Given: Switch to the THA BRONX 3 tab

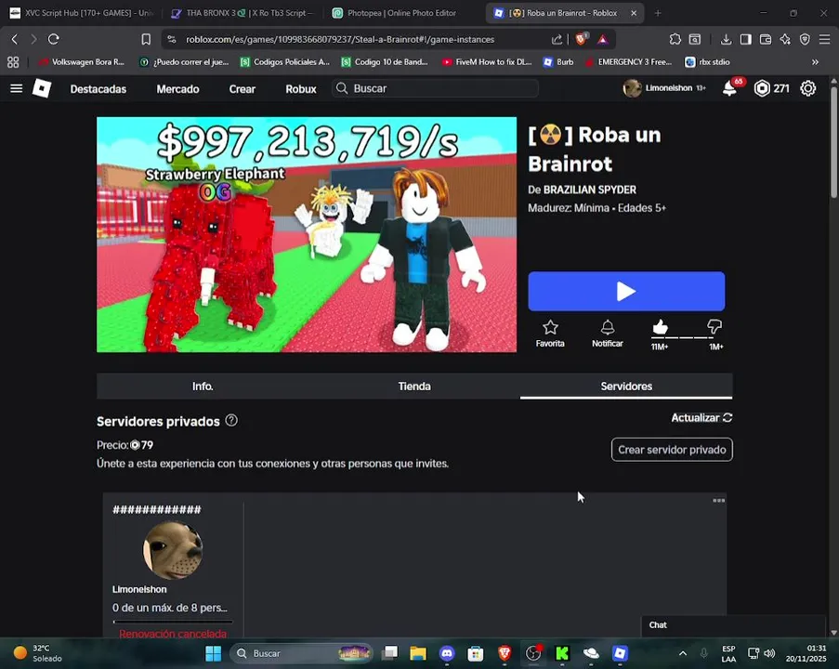Looking at the screenshot, I should pyautogui.click(x=243, y=13).
